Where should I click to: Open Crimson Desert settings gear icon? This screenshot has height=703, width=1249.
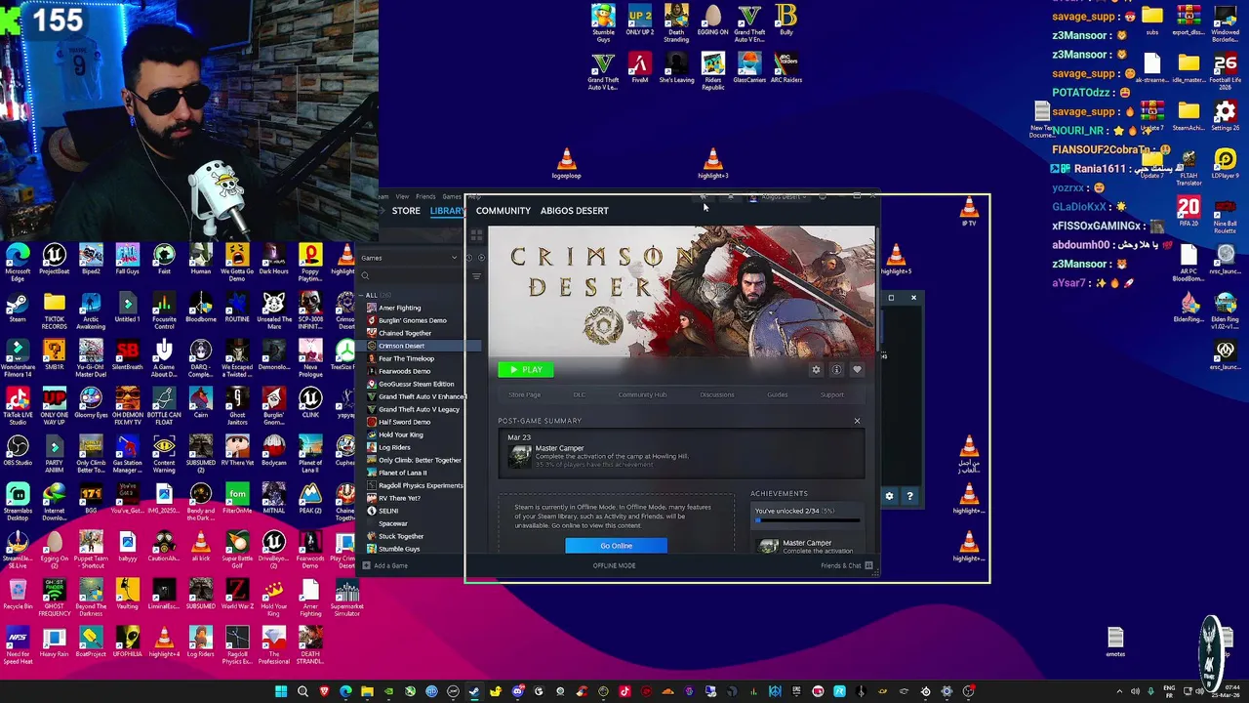tap(816, 370)
